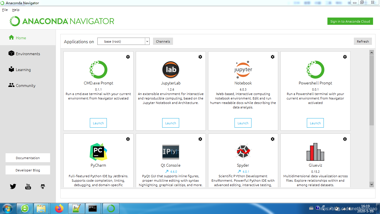Click the Glueviz version 0.15.2 text
This screenshot has height=214, width=380.
coord(315,172)
